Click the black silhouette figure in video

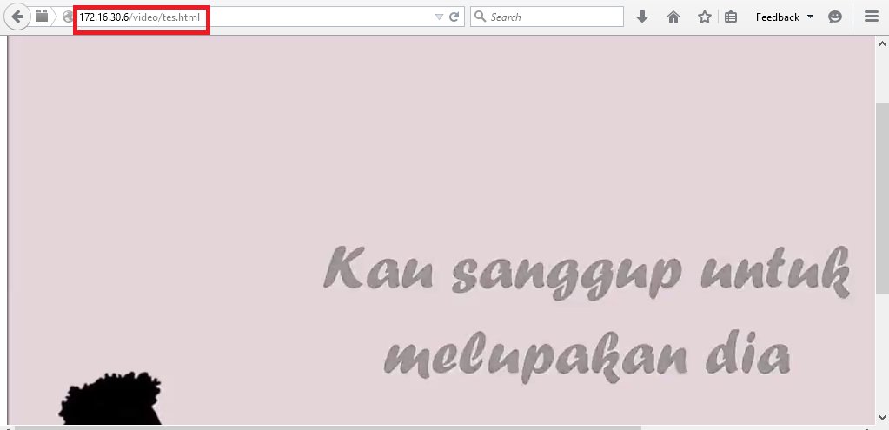(112, 398)
